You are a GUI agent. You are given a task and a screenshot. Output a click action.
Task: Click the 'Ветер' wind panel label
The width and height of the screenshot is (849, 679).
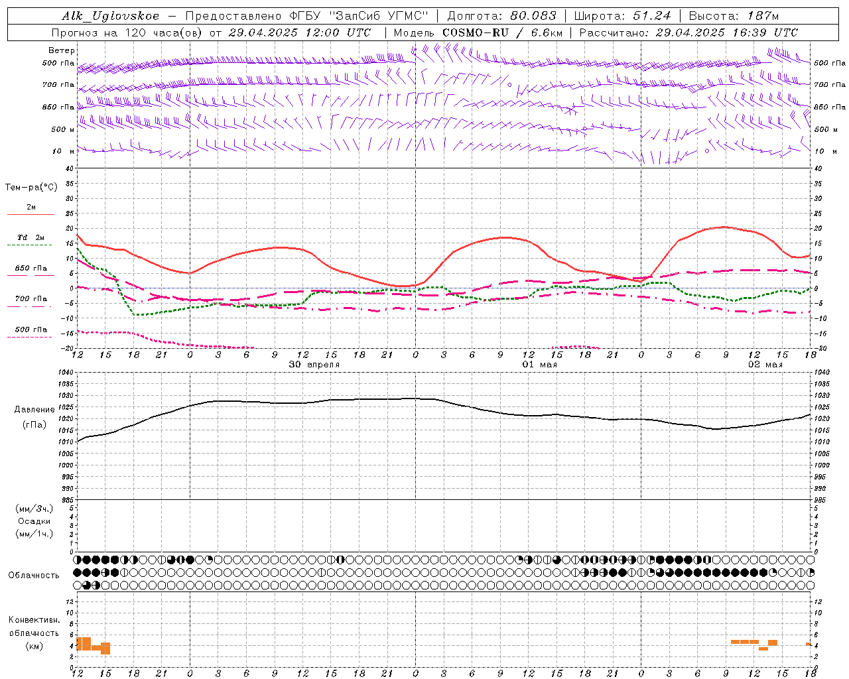point(62,50)
